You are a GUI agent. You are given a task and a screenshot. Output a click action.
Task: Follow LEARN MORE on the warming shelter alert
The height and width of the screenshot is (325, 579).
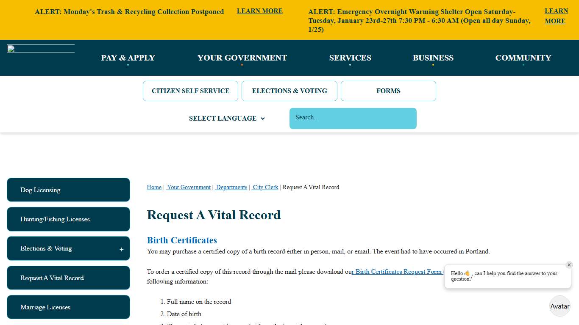(x=556, y=16)
